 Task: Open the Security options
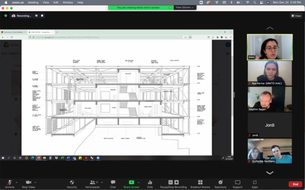pos(72,183)
